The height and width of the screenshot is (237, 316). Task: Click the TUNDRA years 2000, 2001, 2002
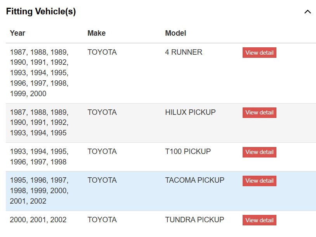pyautogui.click(x=38, y=220)
